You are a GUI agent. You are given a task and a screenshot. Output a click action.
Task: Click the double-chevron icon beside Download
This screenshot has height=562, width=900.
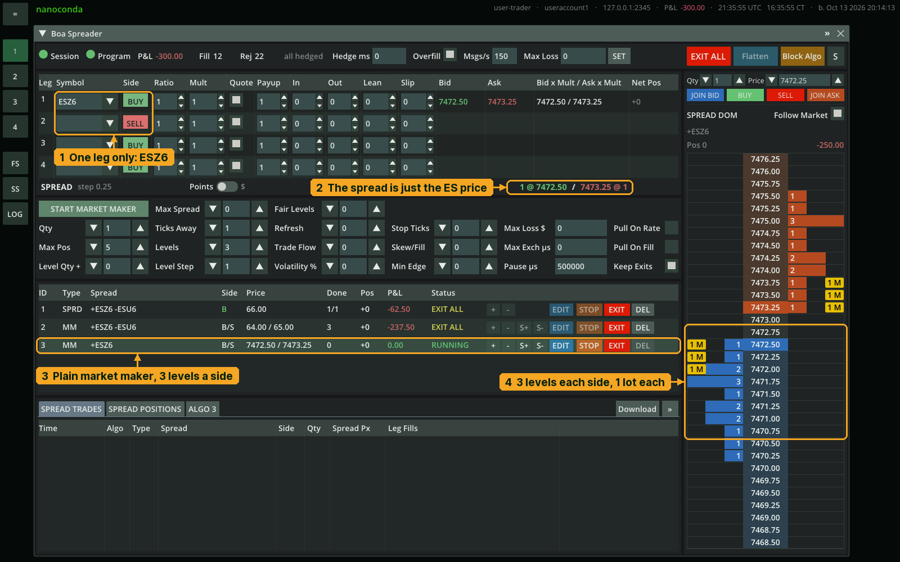click(670, 409)
